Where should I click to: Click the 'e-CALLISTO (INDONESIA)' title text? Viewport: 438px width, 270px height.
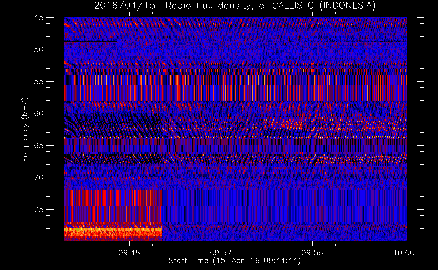[x=317, y=6]
